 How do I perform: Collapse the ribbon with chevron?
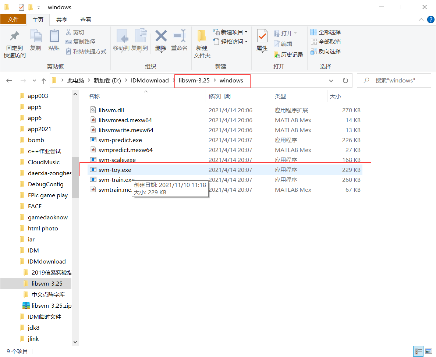tap(421, 20)
